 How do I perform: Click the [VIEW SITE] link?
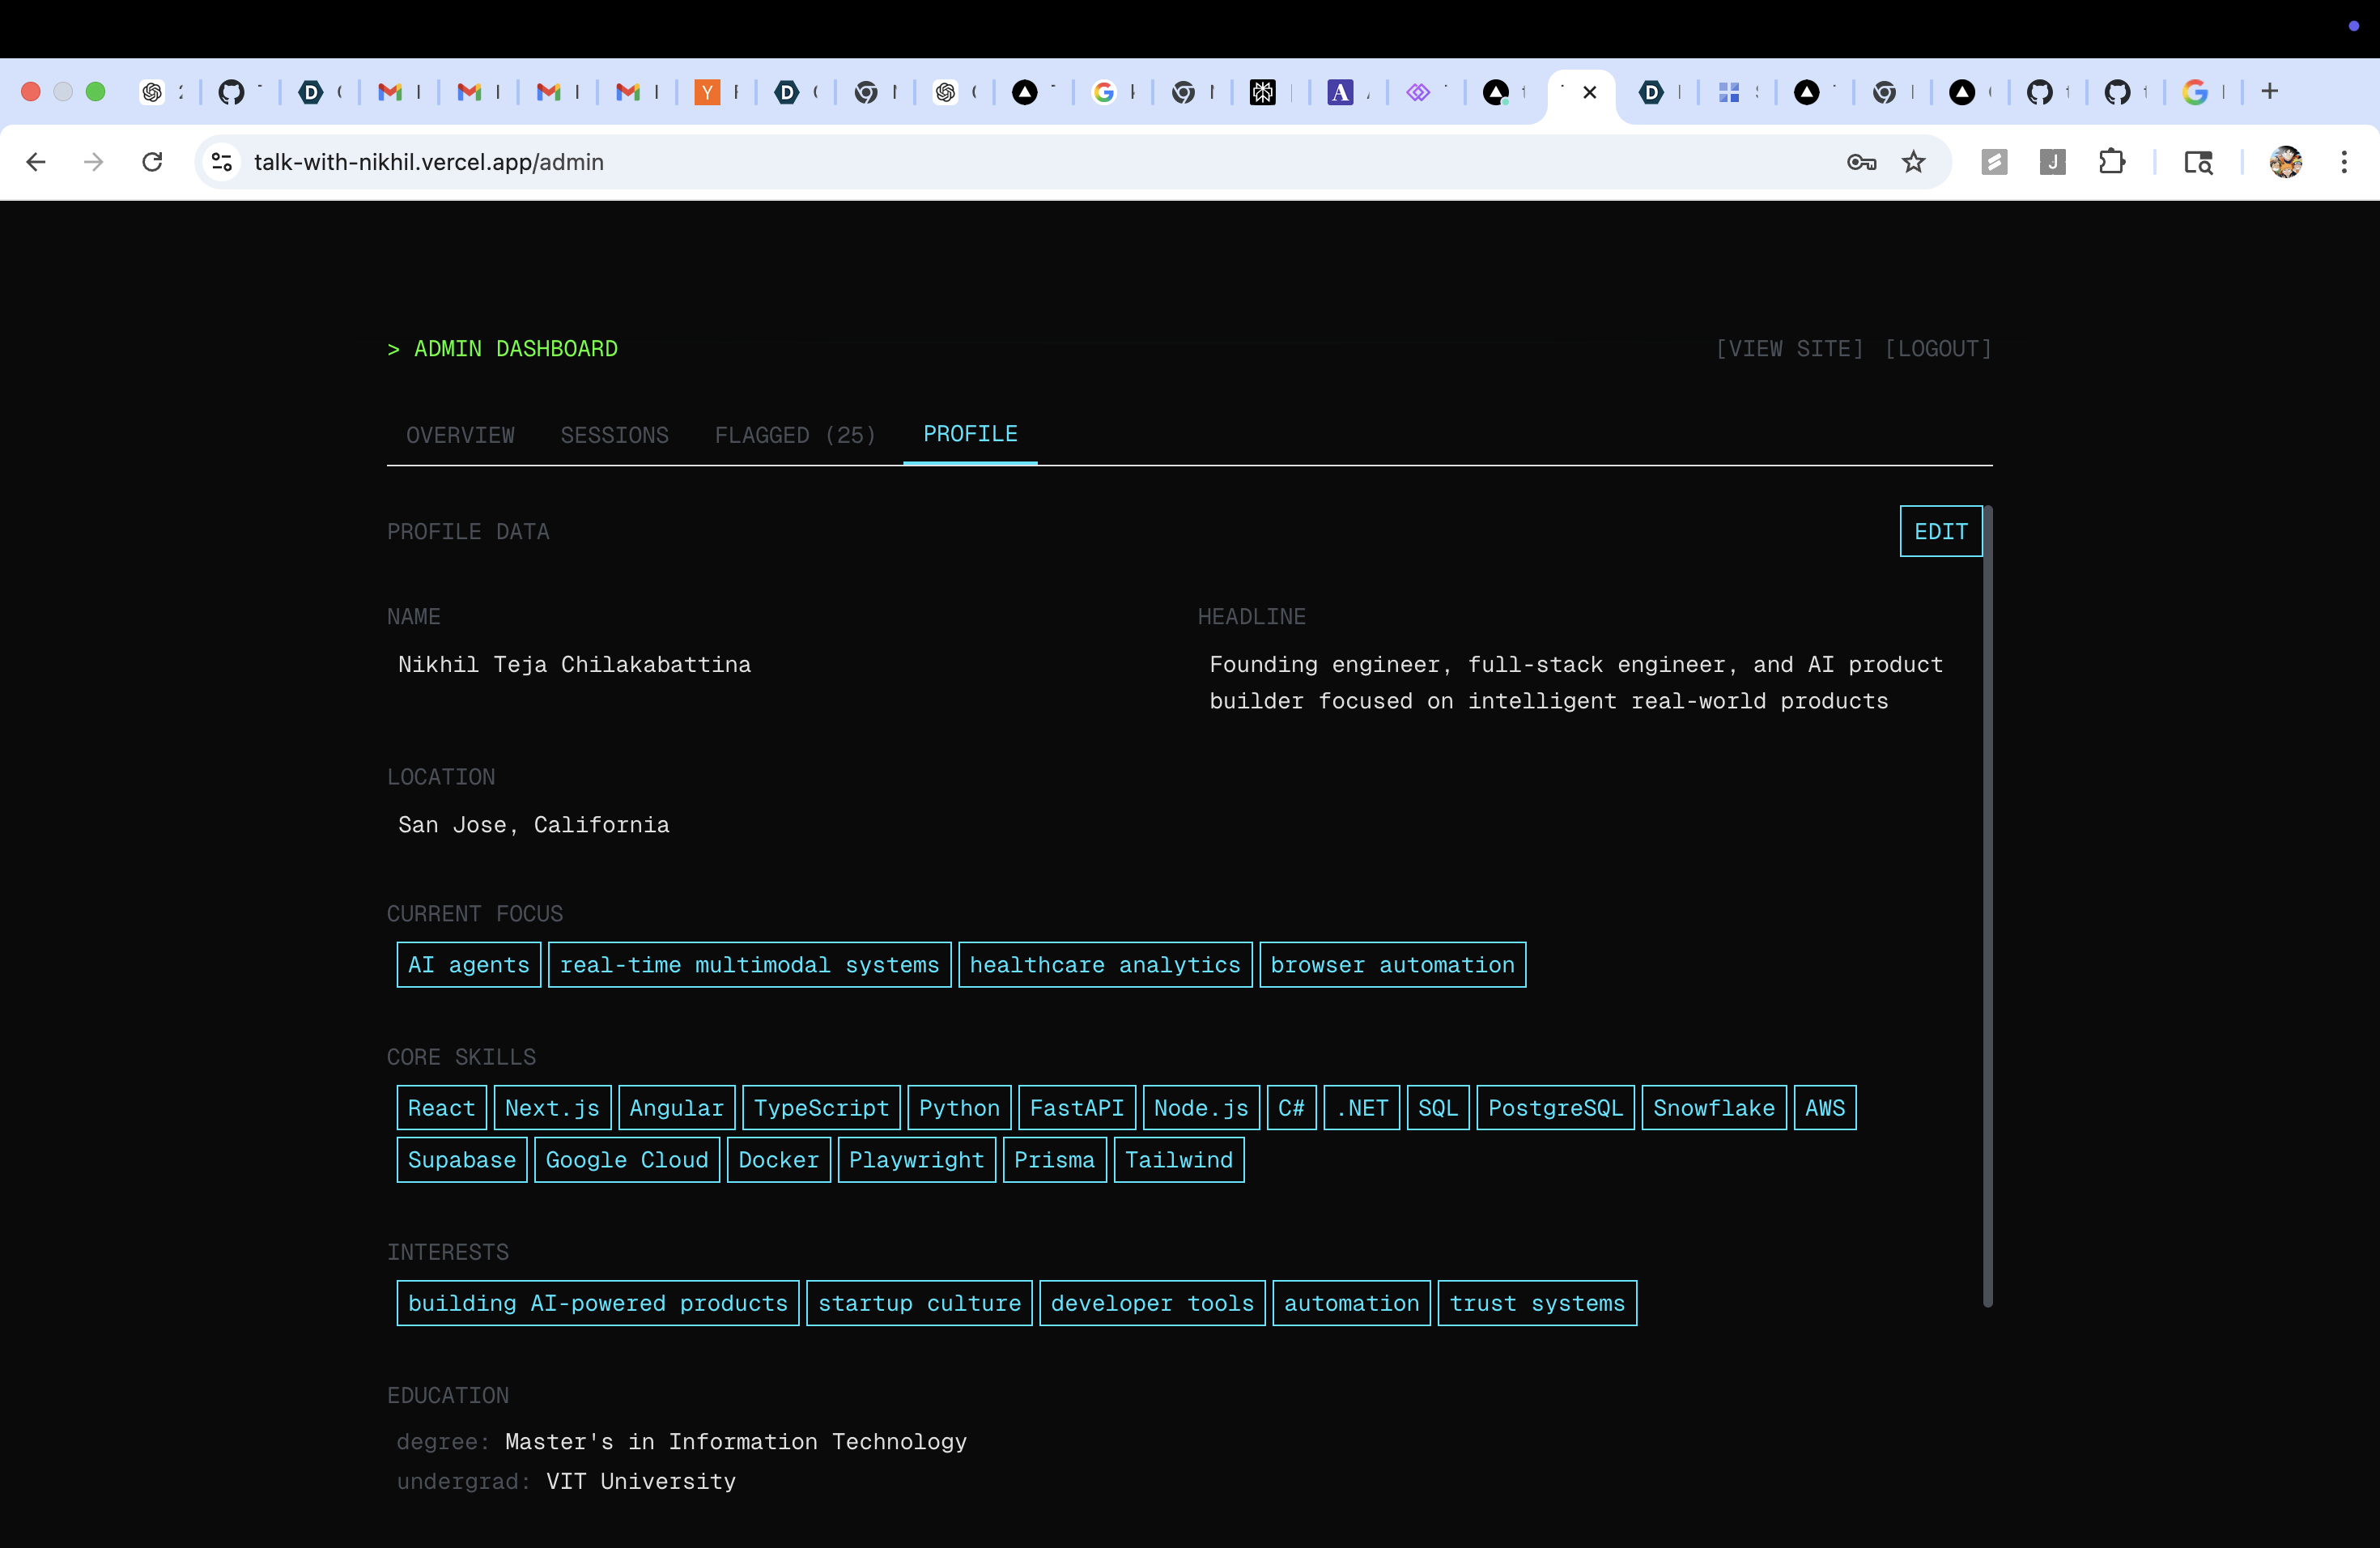1789,348
